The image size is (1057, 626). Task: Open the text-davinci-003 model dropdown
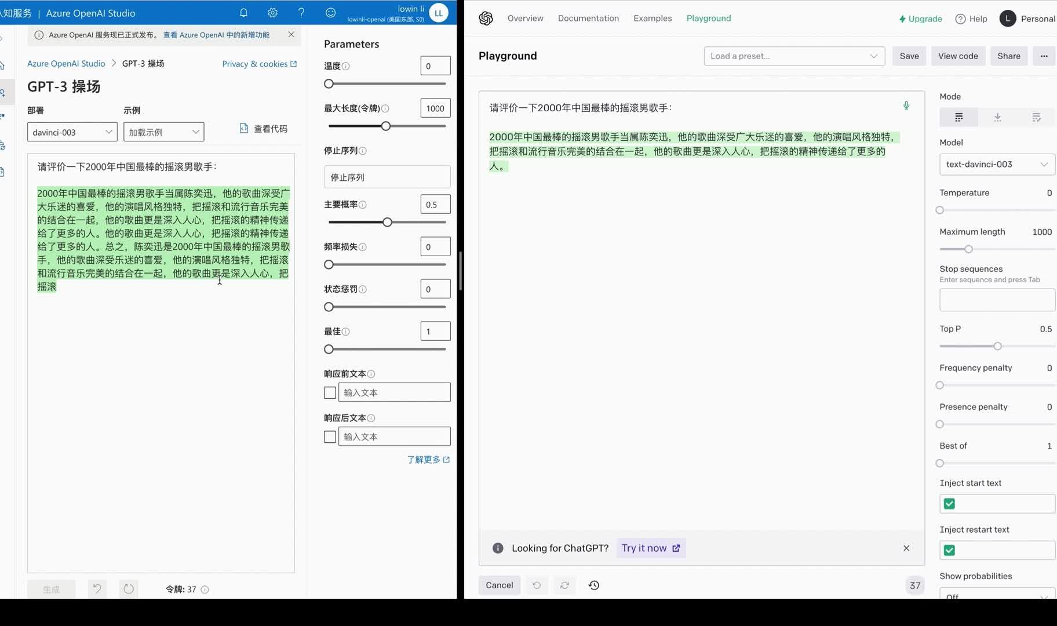pos(996,164)
